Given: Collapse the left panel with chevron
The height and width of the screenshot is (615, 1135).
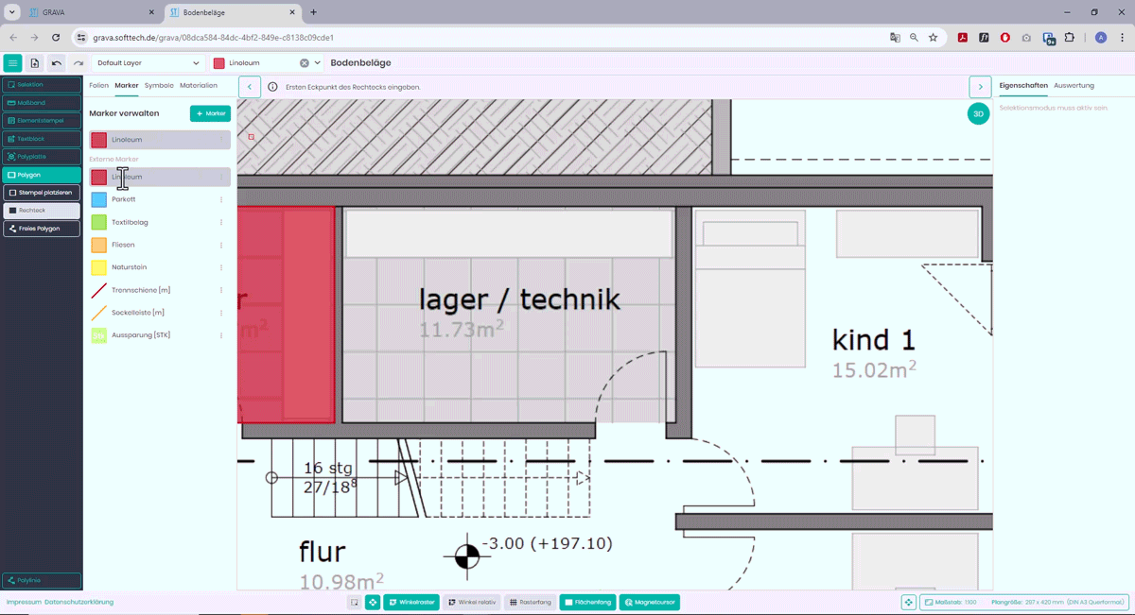Looking at the screenshot, I should point(250,87).
